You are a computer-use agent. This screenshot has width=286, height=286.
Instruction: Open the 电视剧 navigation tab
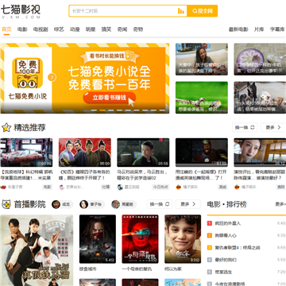41,29
